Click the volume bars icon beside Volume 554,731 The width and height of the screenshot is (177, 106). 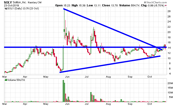6,80
